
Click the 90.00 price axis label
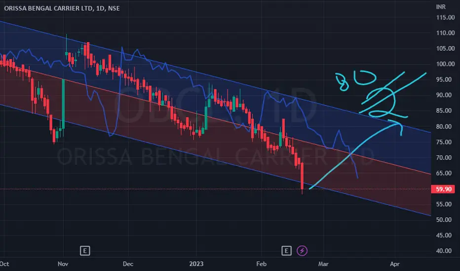click(x=444, y=95)
